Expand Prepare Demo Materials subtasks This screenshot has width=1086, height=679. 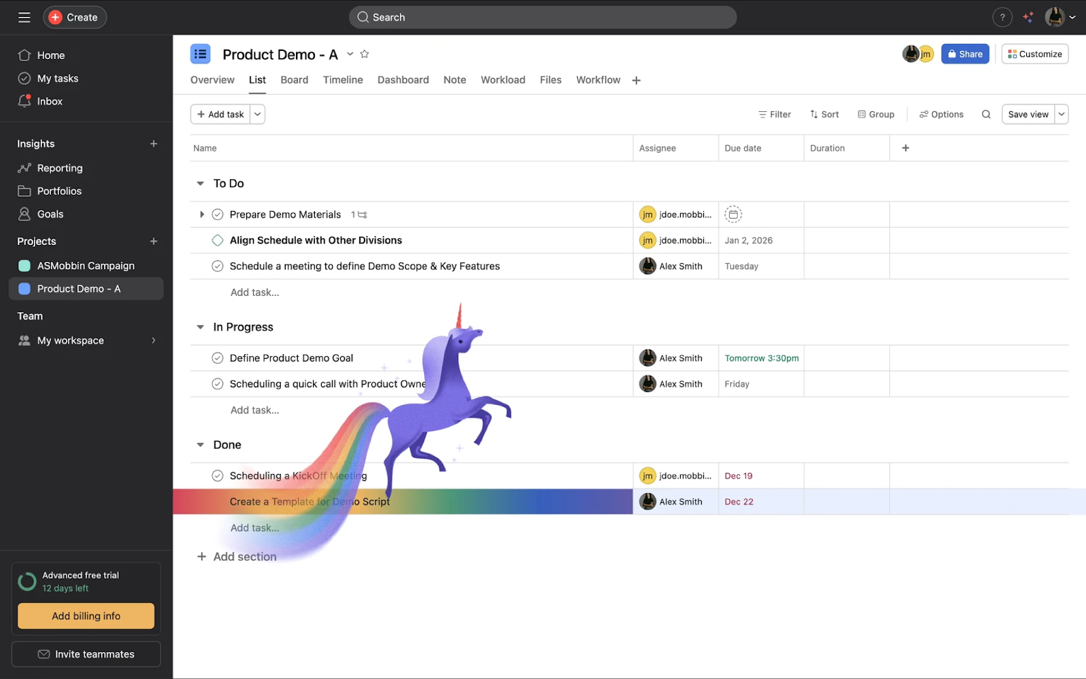click(202, 214)
